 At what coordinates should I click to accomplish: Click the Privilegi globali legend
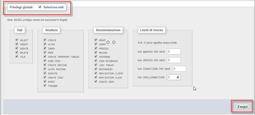click(21, 7)
